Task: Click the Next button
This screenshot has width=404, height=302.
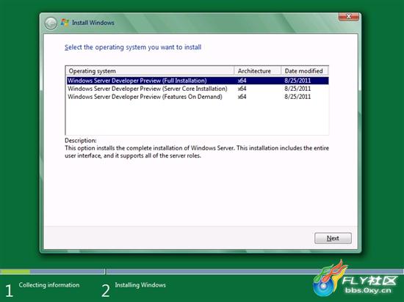Action: (333, 238)
